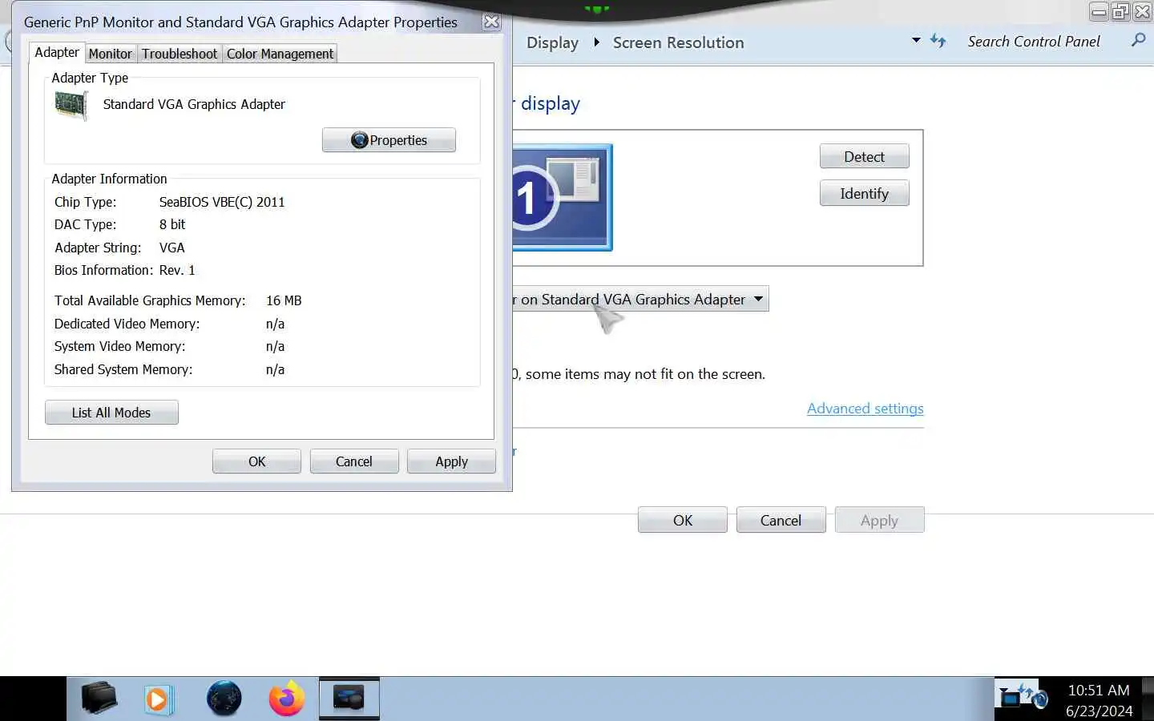Open the Advanced settings link

click(865, 409)
